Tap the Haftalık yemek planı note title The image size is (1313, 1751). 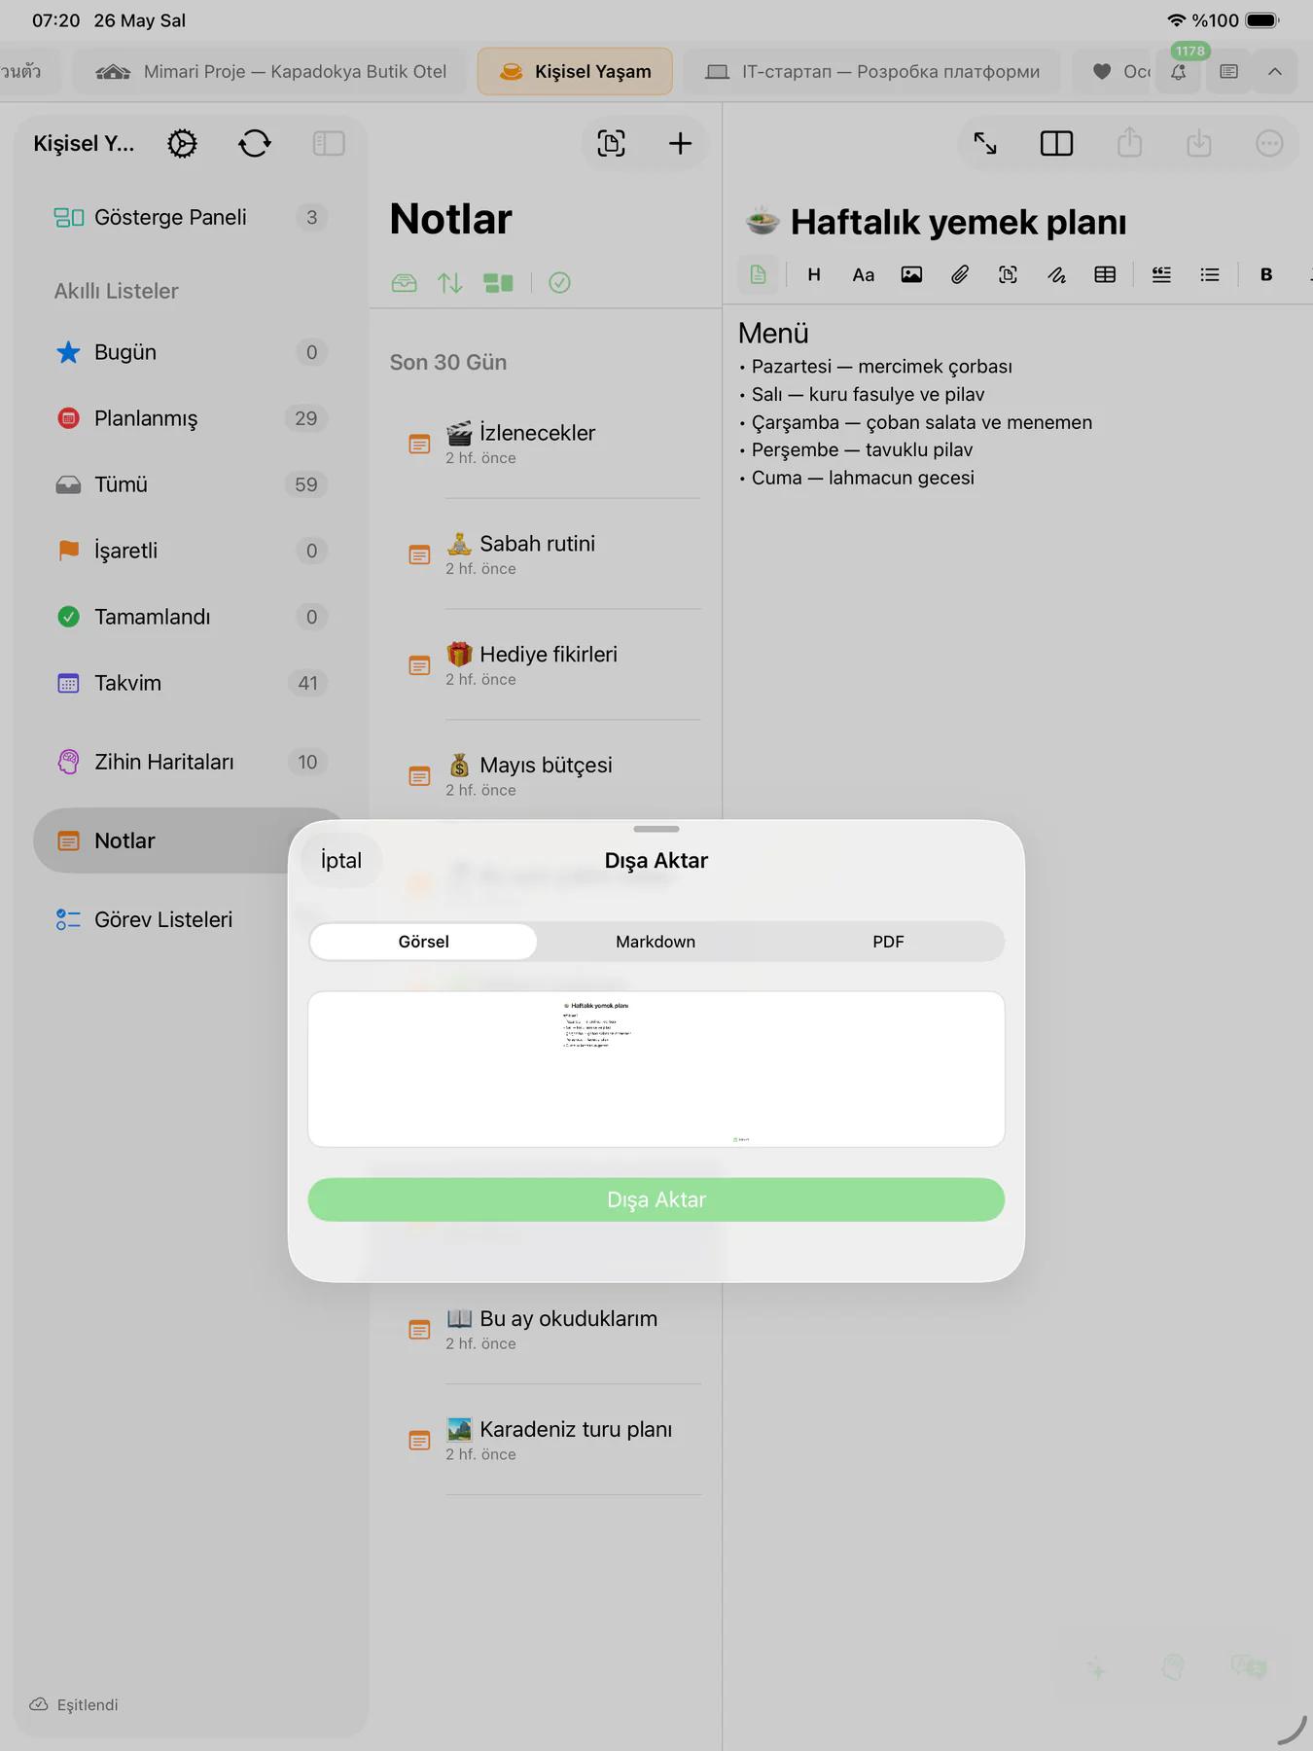click(958, 222)
